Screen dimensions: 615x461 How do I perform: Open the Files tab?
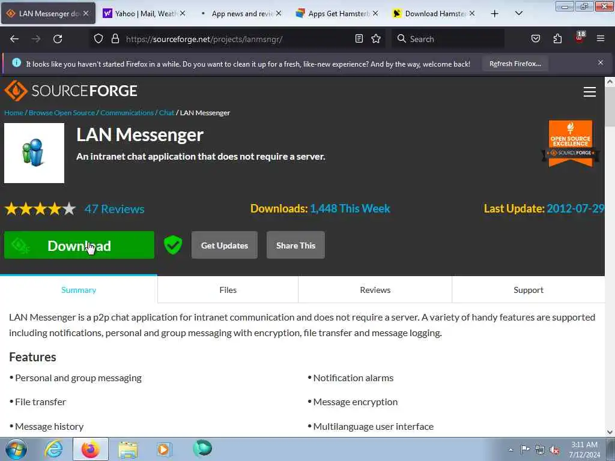tap(228, 290)
